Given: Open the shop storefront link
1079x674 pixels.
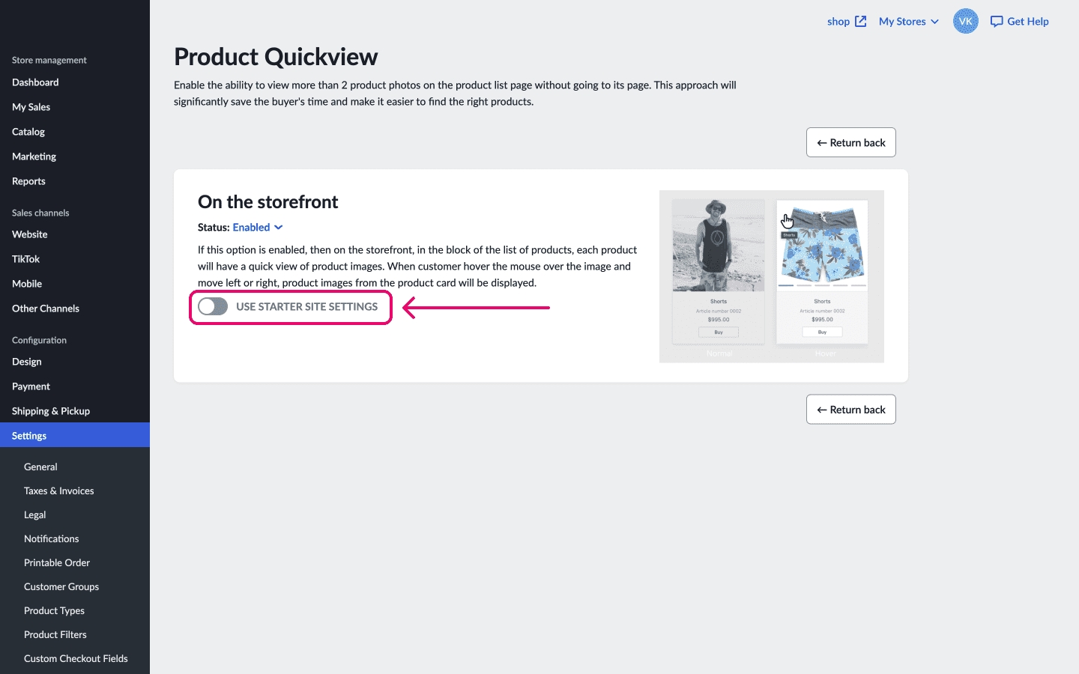Looking at the screenshot, I should click(x=838, y=22).
